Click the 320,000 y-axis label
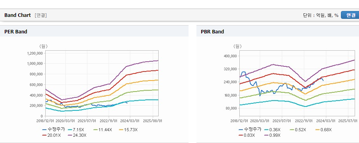 coord(231,69)
